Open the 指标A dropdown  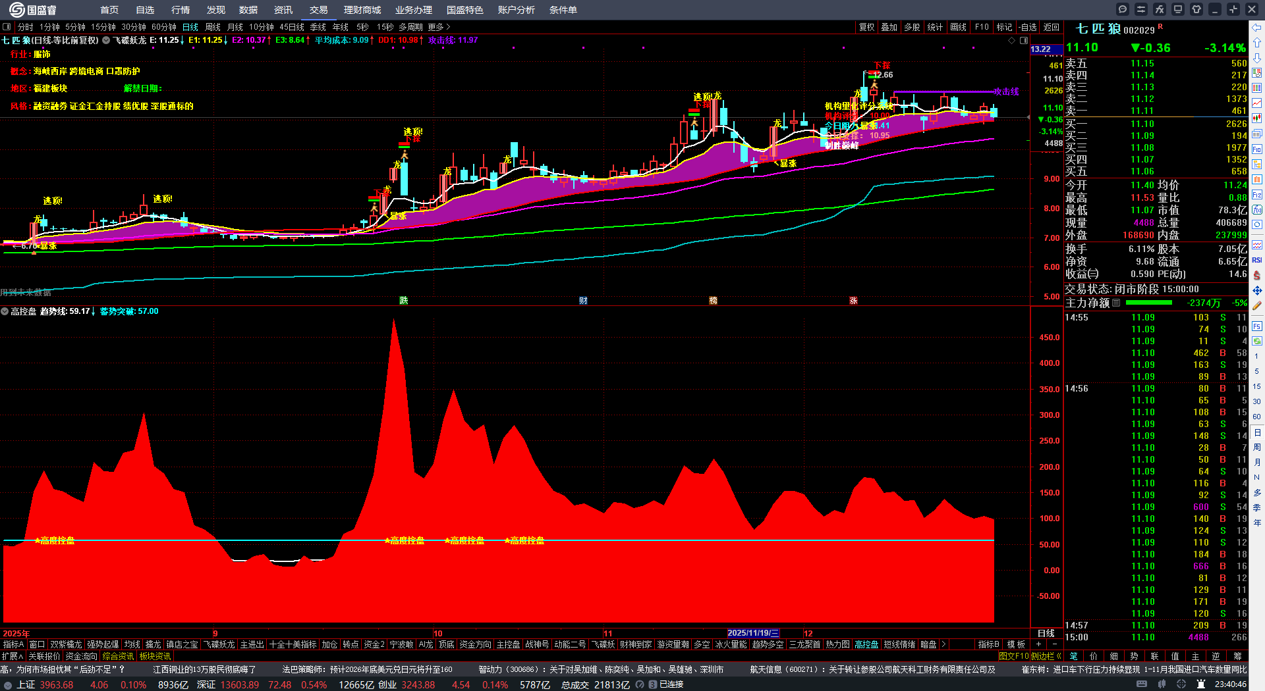[x=13, y=644]
